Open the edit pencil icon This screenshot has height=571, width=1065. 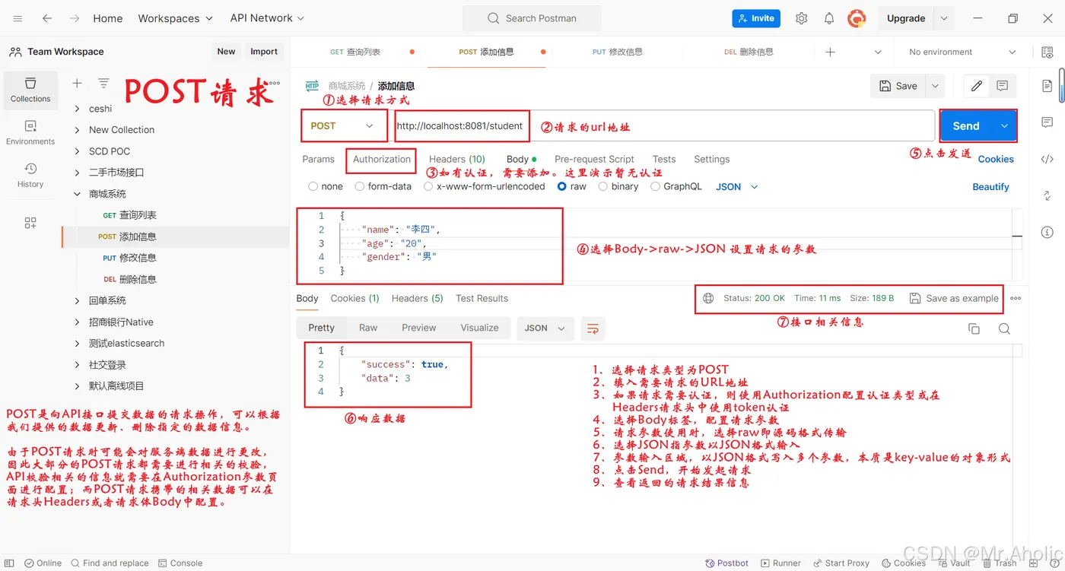click(977, 86)
